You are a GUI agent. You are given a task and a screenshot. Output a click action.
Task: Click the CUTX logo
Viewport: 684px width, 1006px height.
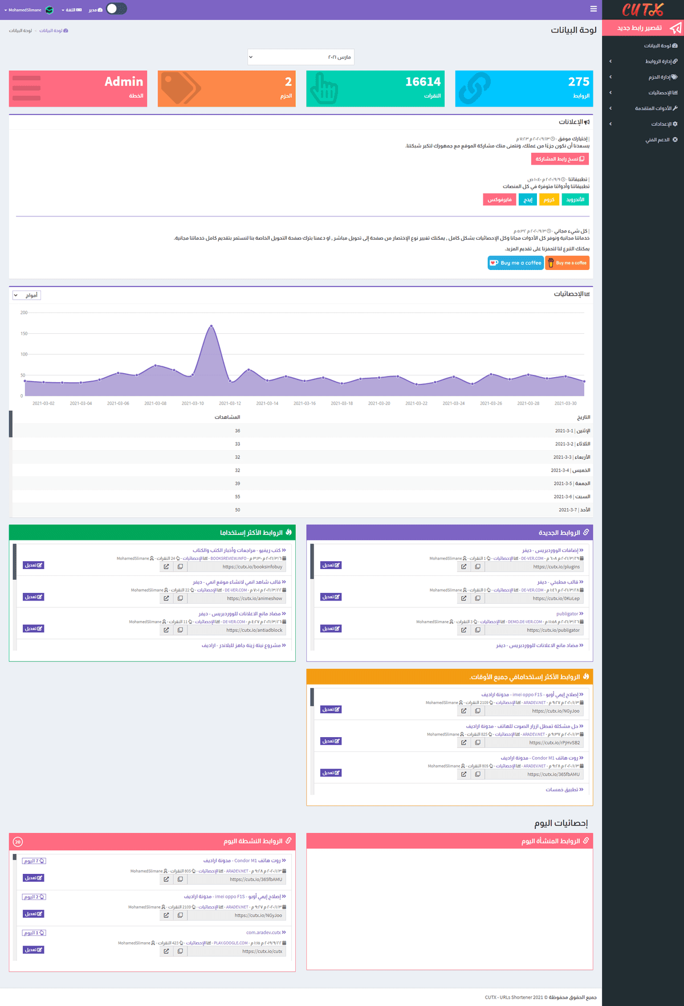point(642,10)
